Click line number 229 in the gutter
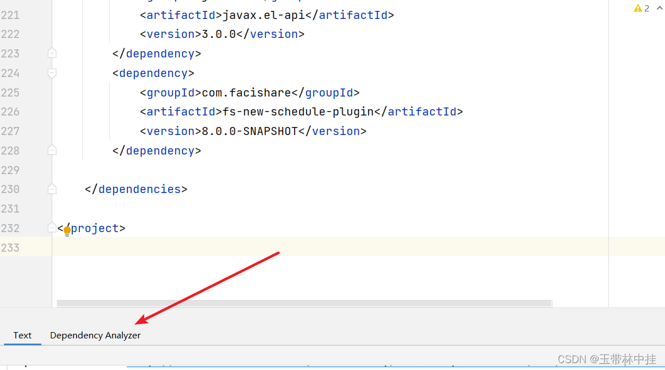 click(10, 170)
